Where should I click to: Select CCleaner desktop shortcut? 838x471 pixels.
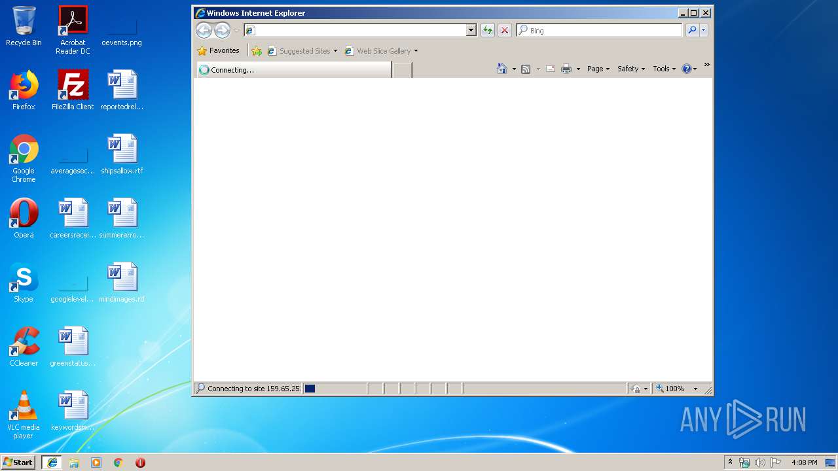tap(24, 347)
